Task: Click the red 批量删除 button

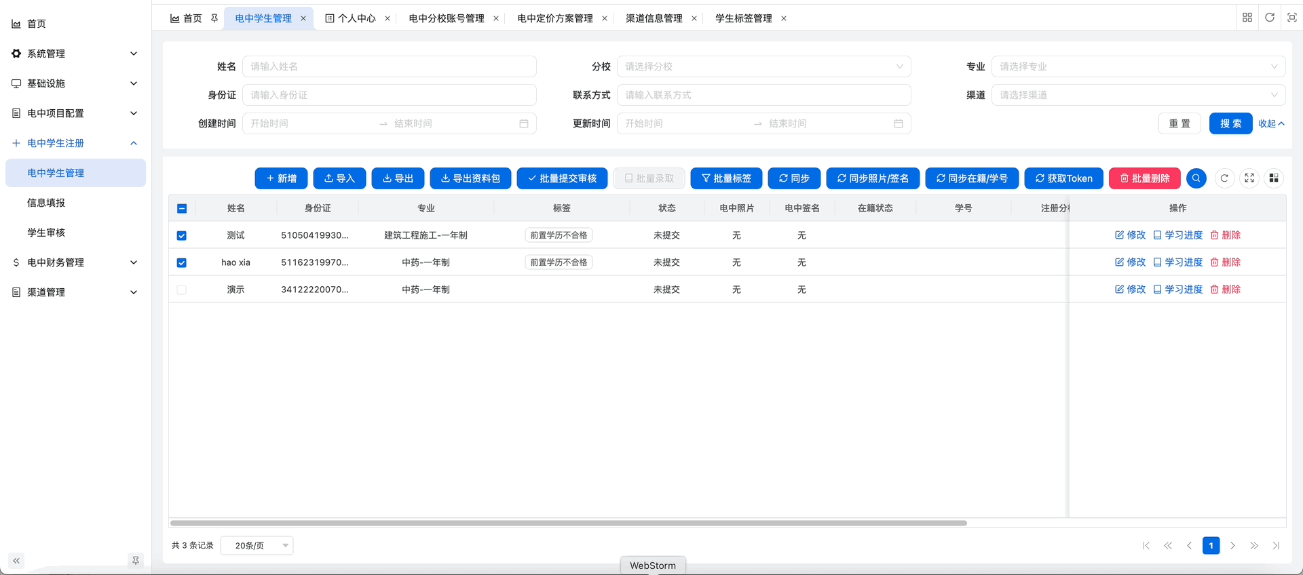Action: (x=1145, y=178)
